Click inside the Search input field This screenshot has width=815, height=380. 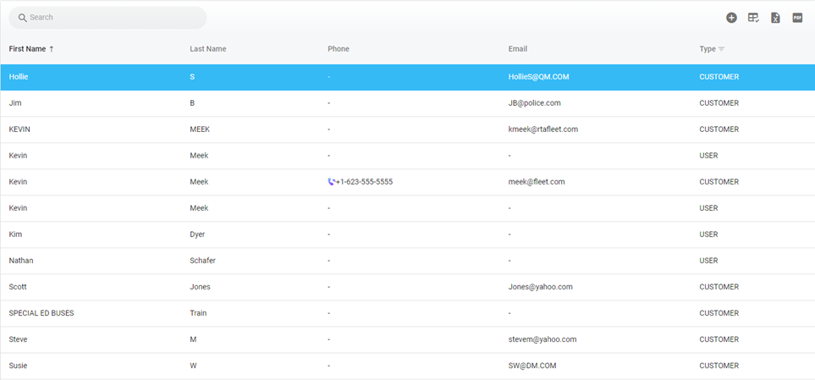(110, 18)
